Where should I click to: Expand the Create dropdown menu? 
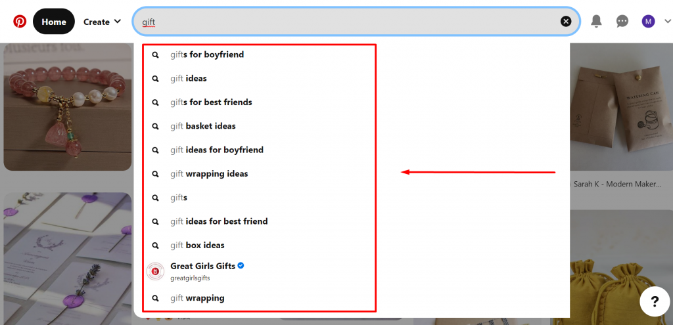pyautogui.click(x=102, y=22)
